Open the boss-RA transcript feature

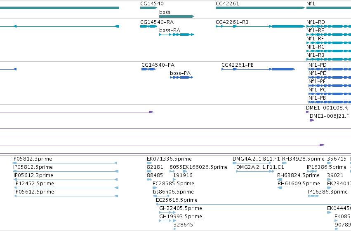click(x=177, y=35)
